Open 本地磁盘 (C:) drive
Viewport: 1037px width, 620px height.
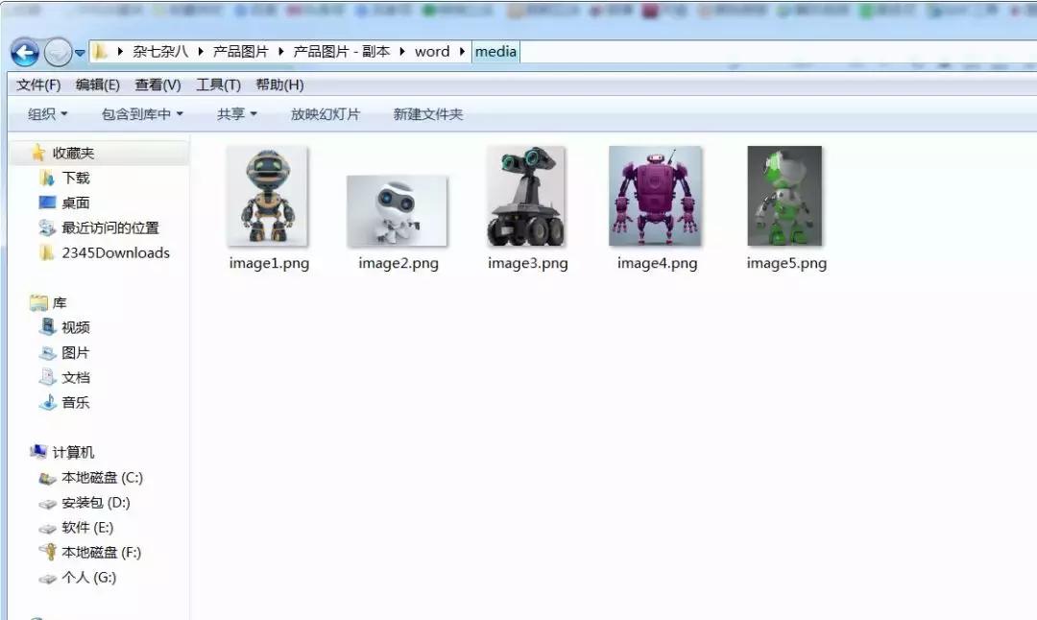(x=94, y=478)
